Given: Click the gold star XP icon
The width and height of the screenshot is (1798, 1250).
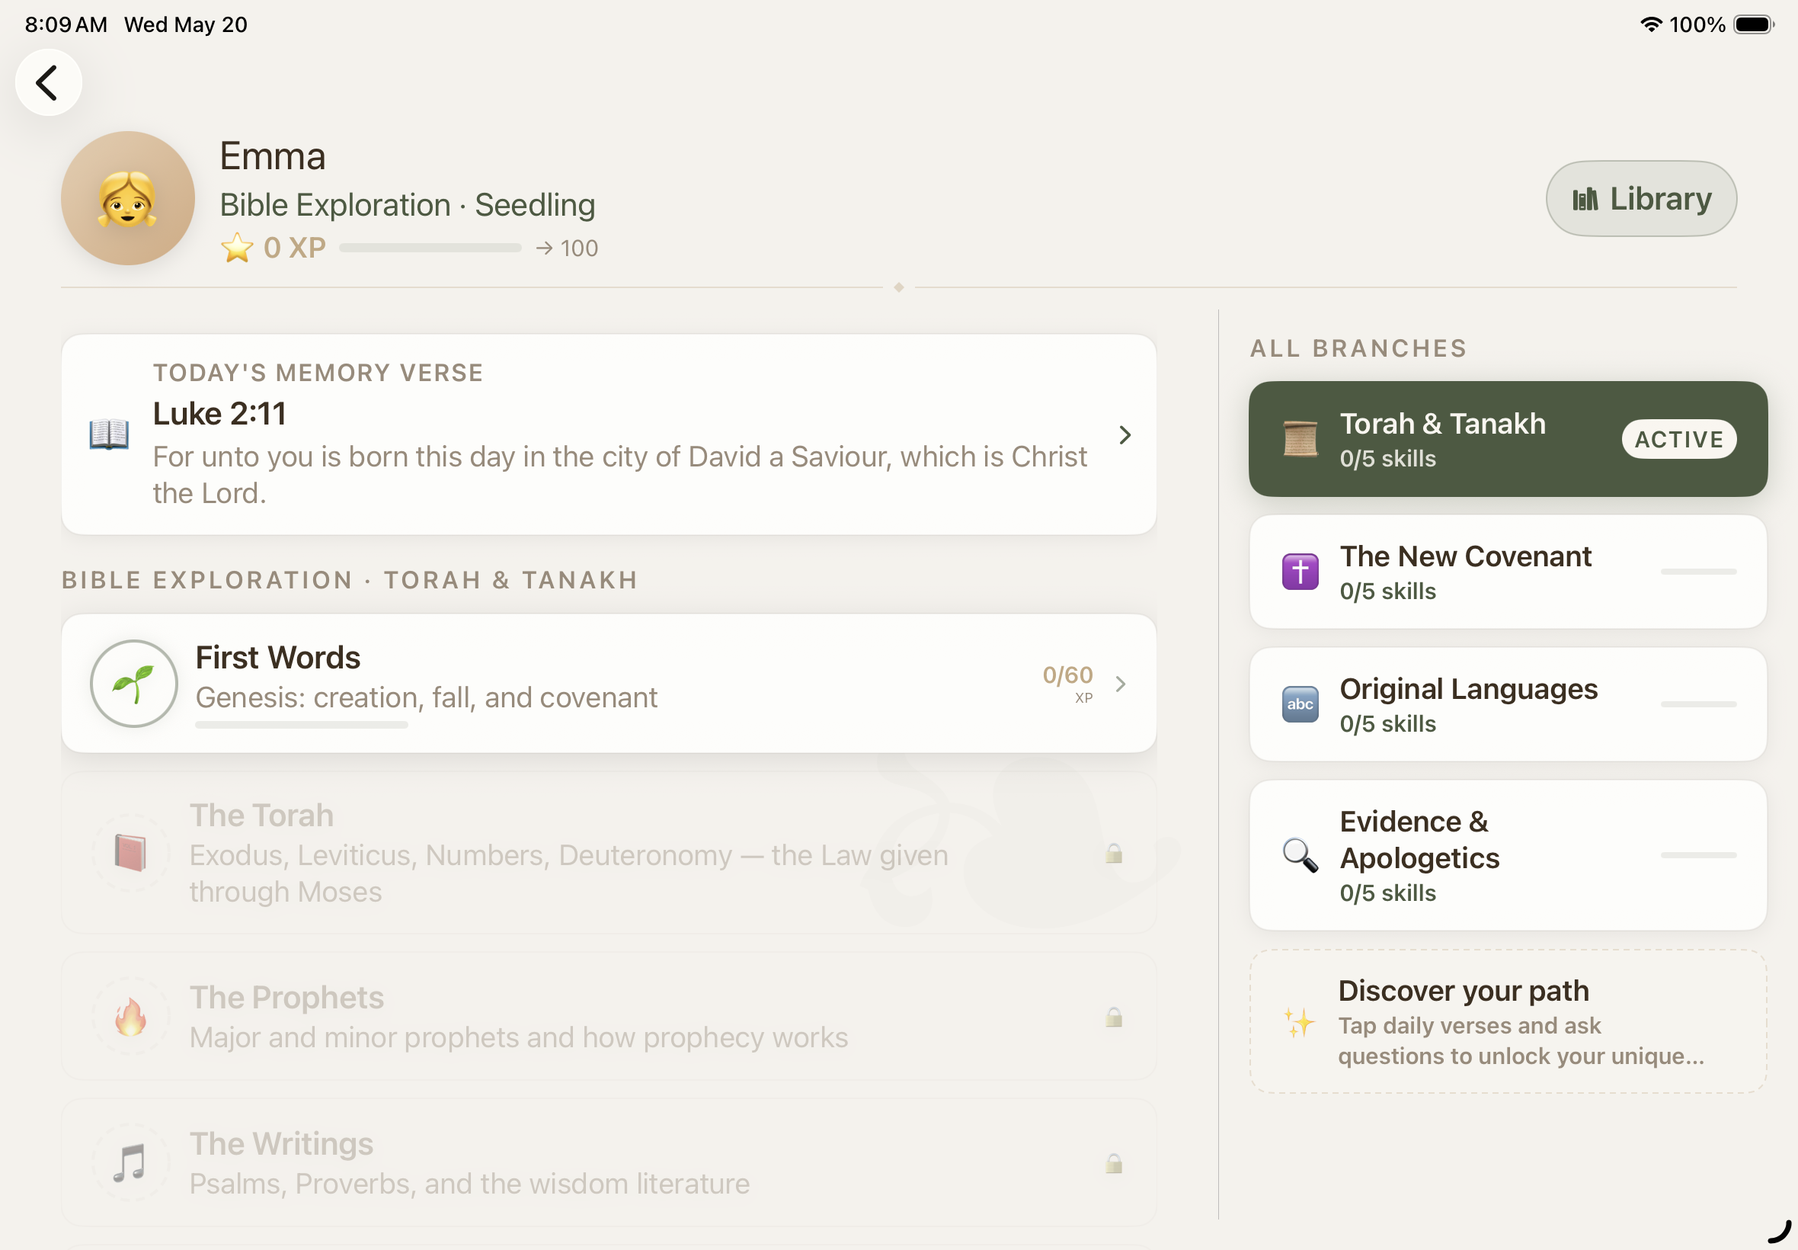Looking at the screenshot, I should pyautogui.click(x=236, y=248).
